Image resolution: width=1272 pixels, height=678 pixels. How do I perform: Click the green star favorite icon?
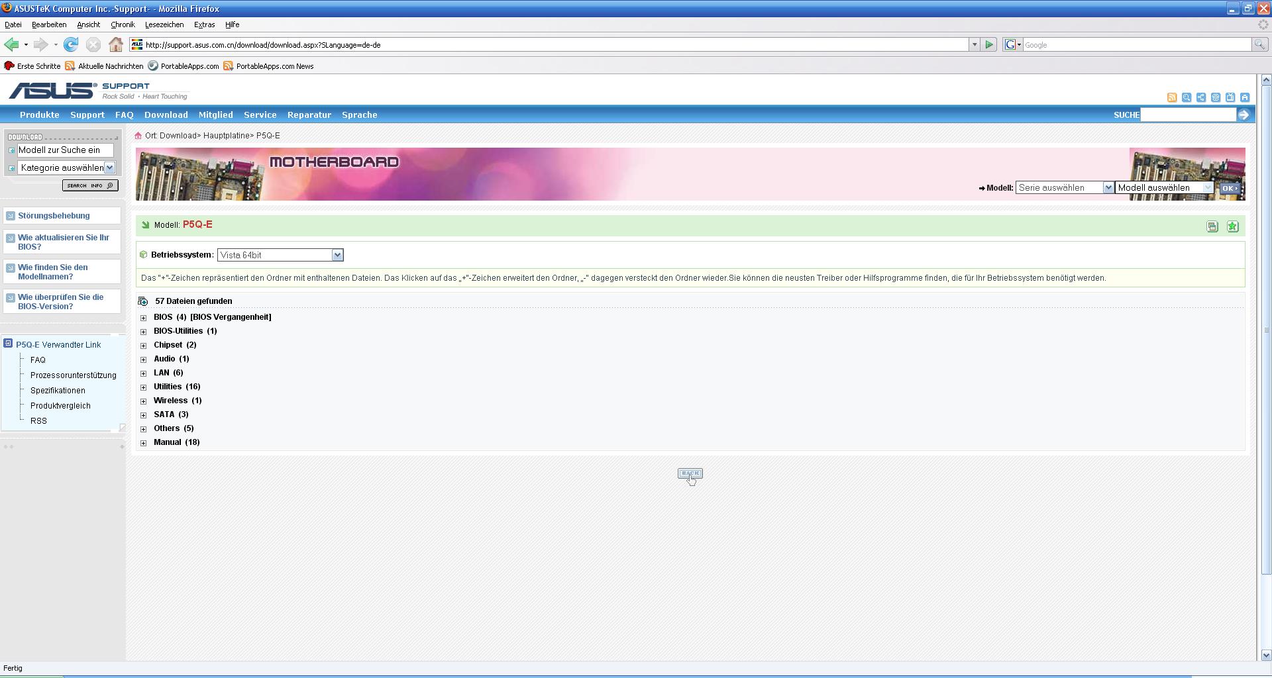coord(1232,226)
